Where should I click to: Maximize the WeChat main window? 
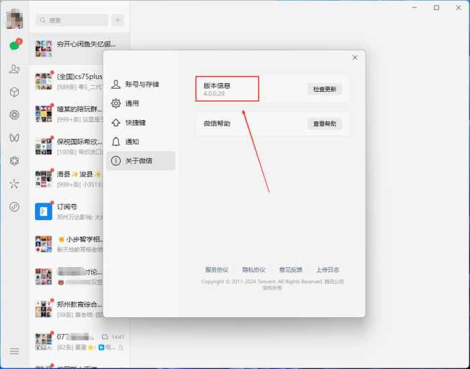coord(436,8)
